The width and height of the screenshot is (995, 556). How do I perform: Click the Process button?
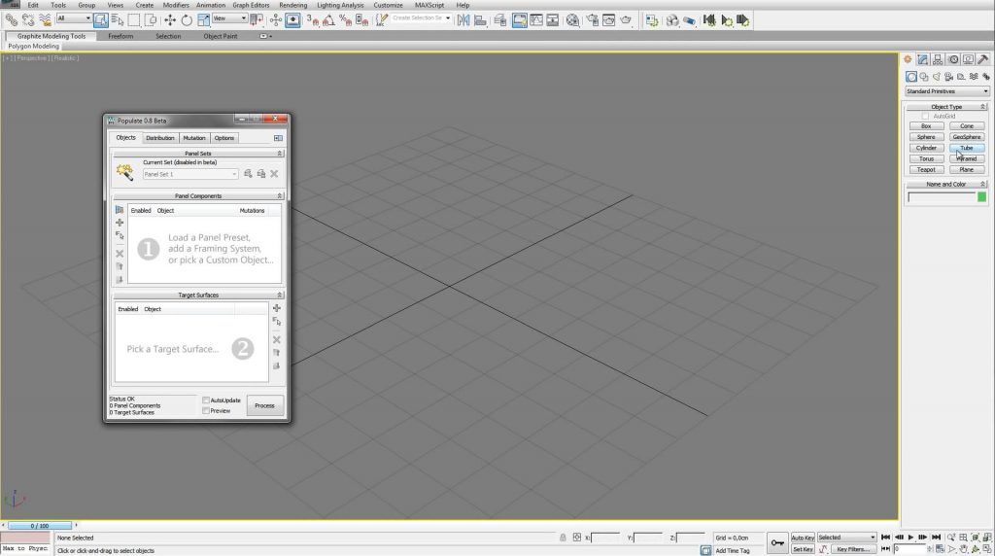click(x=264, y=405)
